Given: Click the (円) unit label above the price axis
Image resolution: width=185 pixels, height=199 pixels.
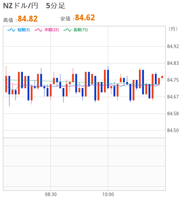Looking at the screenshot, I should click(x=173, y=29).
